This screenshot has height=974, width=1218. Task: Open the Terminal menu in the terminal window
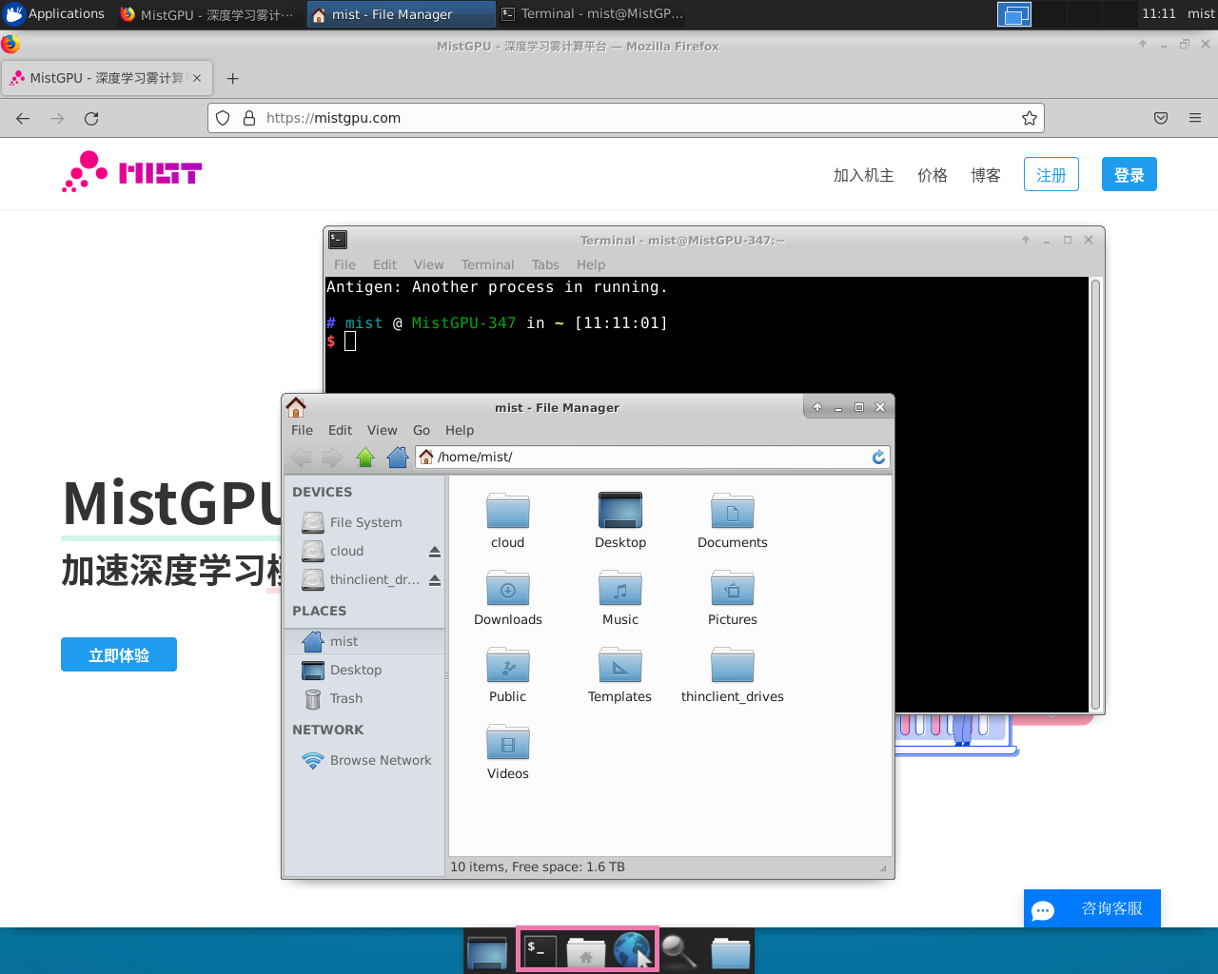click(x=487, y=264)
